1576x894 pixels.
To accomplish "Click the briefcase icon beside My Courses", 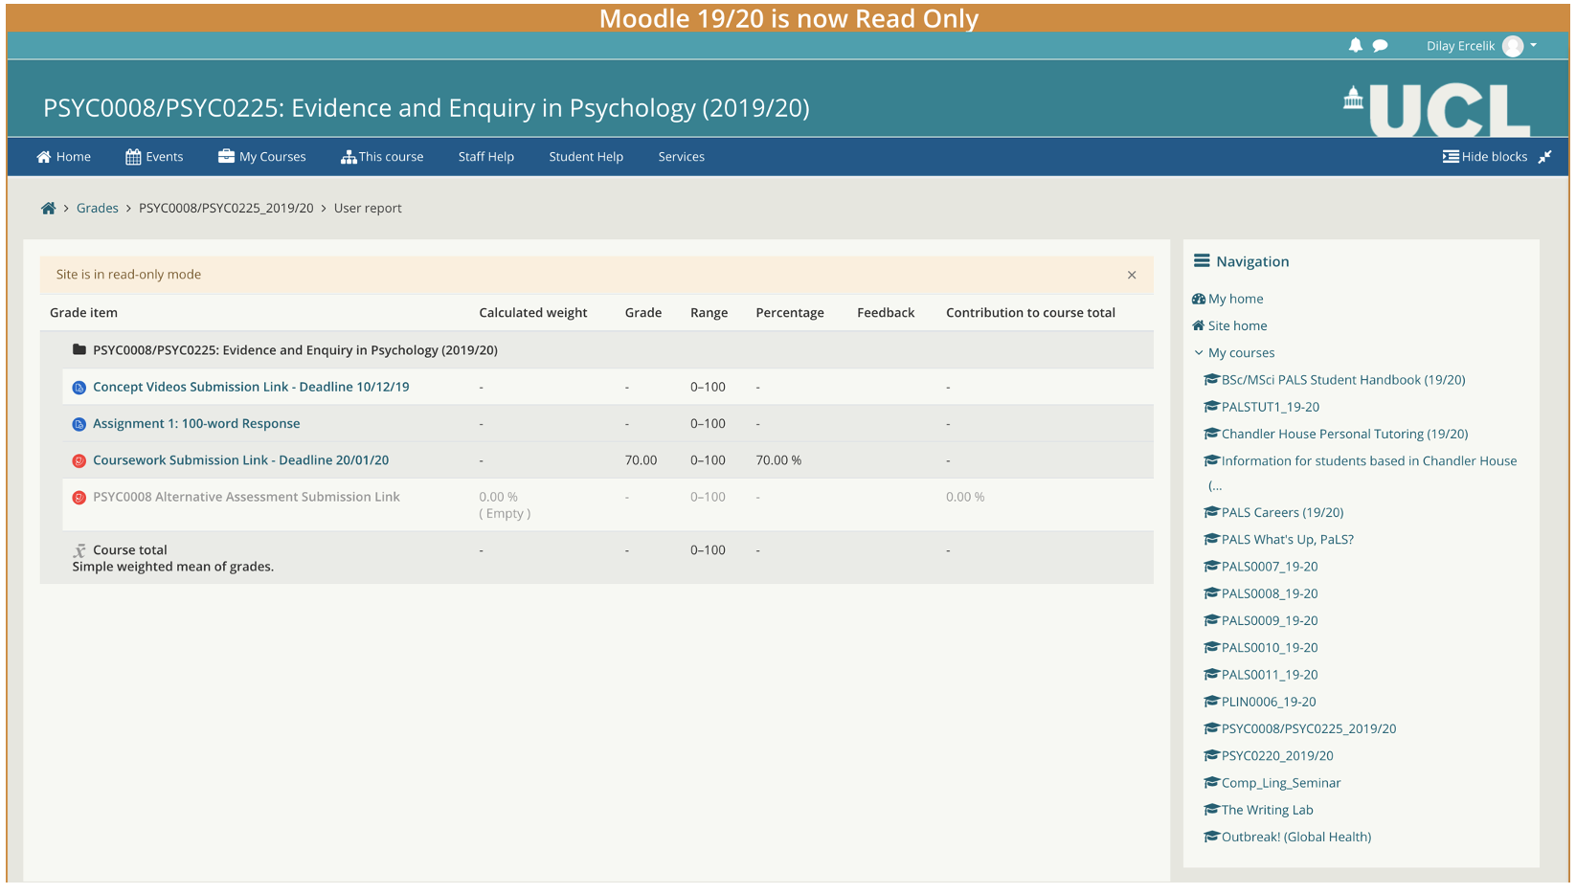I will point(226,156).
